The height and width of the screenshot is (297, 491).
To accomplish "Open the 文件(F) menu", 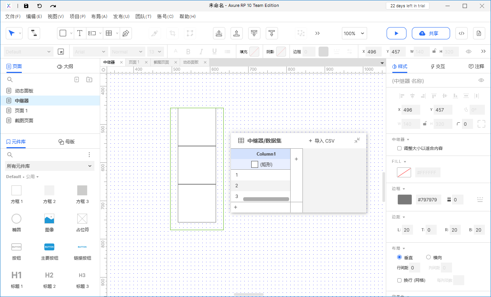I will [x=13, y=16].
